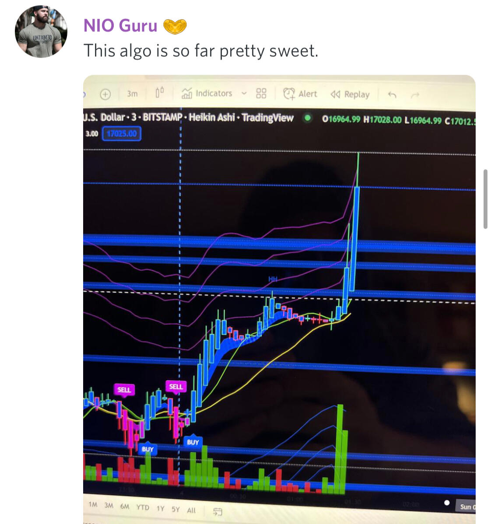Start bar Replay mode
Viewport: 491px width, 524px height.
coord(350,94)
